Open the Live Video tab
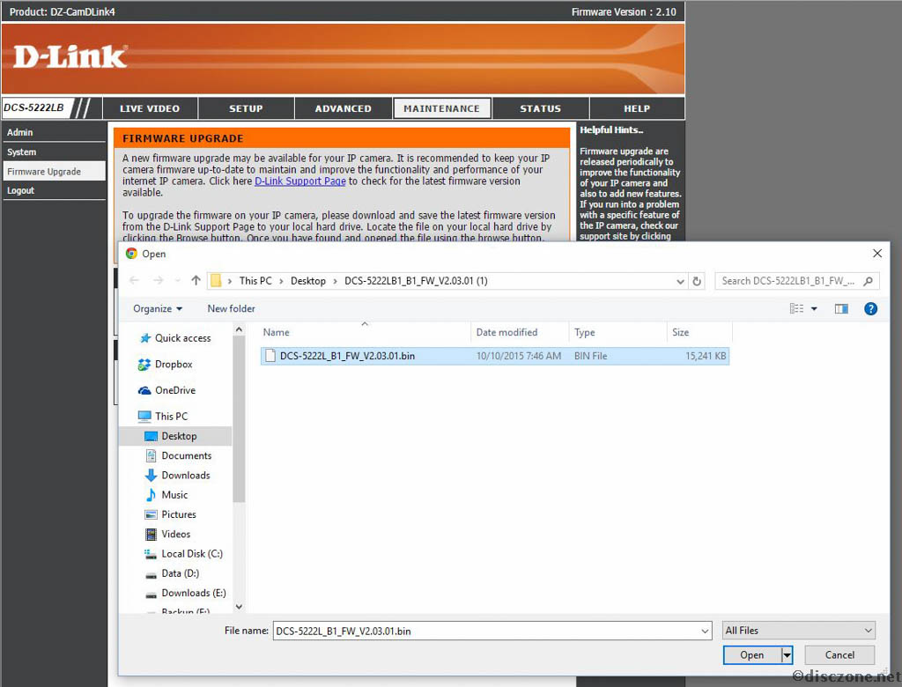Screen dimensions: 902x687 pyautogui.click(x=150, y=108)
